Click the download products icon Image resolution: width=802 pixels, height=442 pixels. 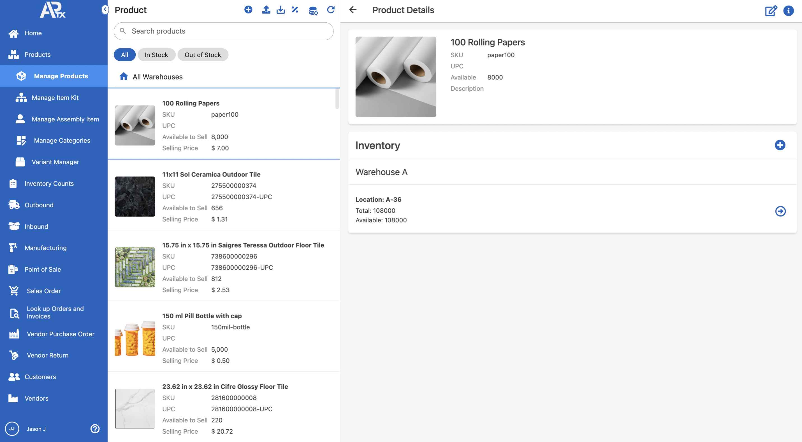click(281, 10)
